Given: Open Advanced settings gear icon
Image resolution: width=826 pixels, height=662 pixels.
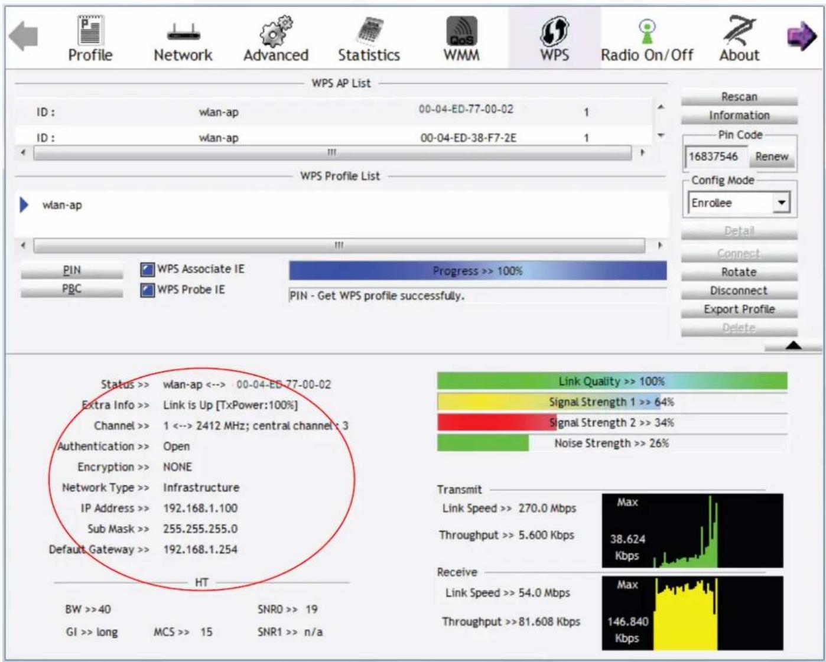Looking at the screenshot, I should (x=276, y=31).
